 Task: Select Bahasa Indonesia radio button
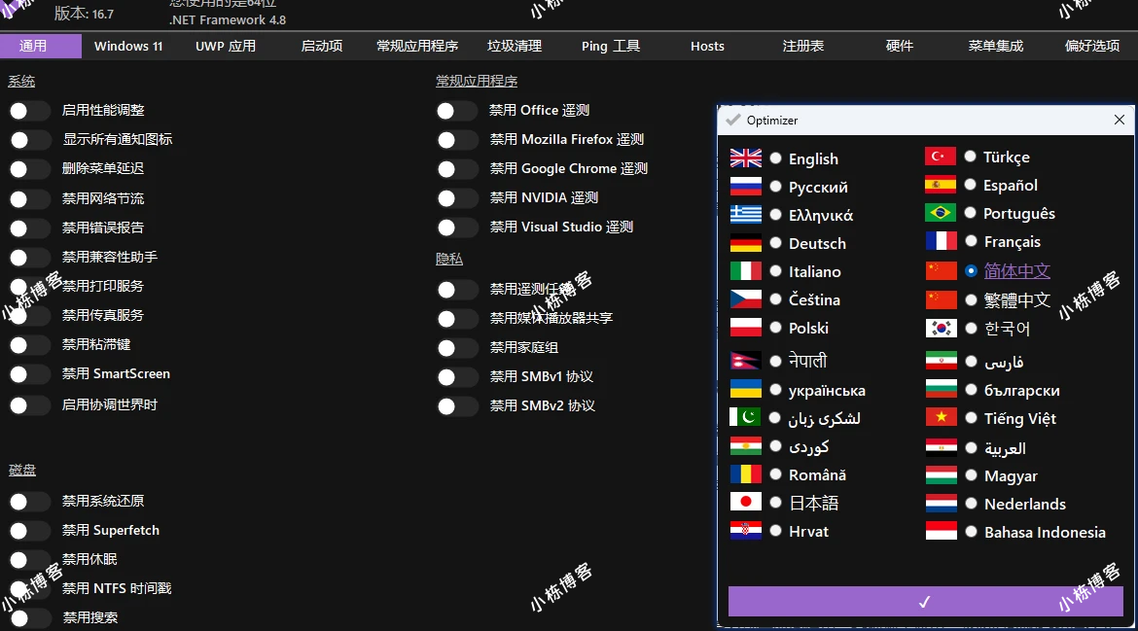coord(971,532)
